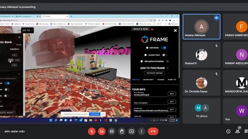The height and width of the screenshot is (139, 248).
Task: Open Microsoft Edge in shared taskbar
Action: pyautogui.click(x=76, y=120)
